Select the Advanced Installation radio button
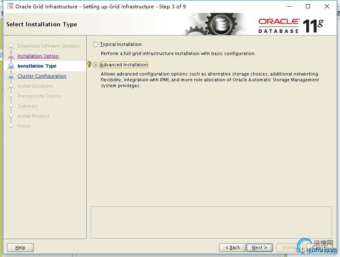 96,65
